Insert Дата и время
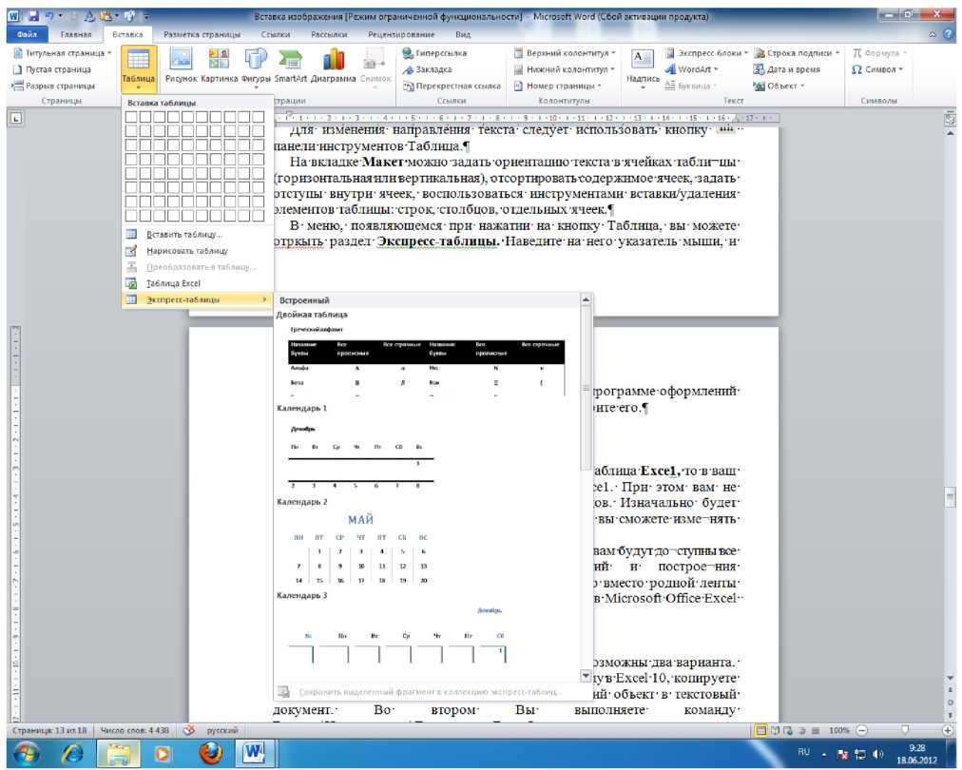The image size is (962, 770). pos(786,70)
